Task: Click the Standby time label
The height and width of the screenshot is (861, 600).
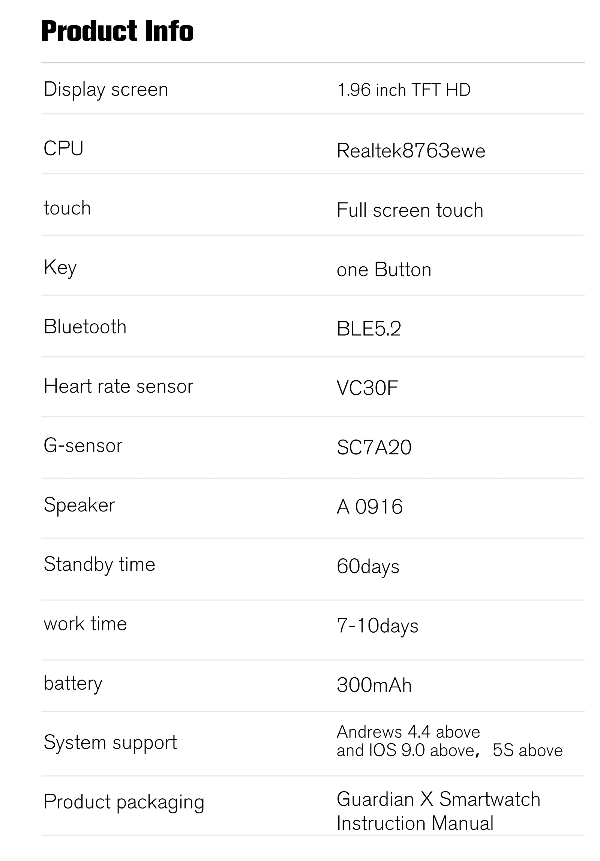Action: pyautogui.click(x=99, y=564)
